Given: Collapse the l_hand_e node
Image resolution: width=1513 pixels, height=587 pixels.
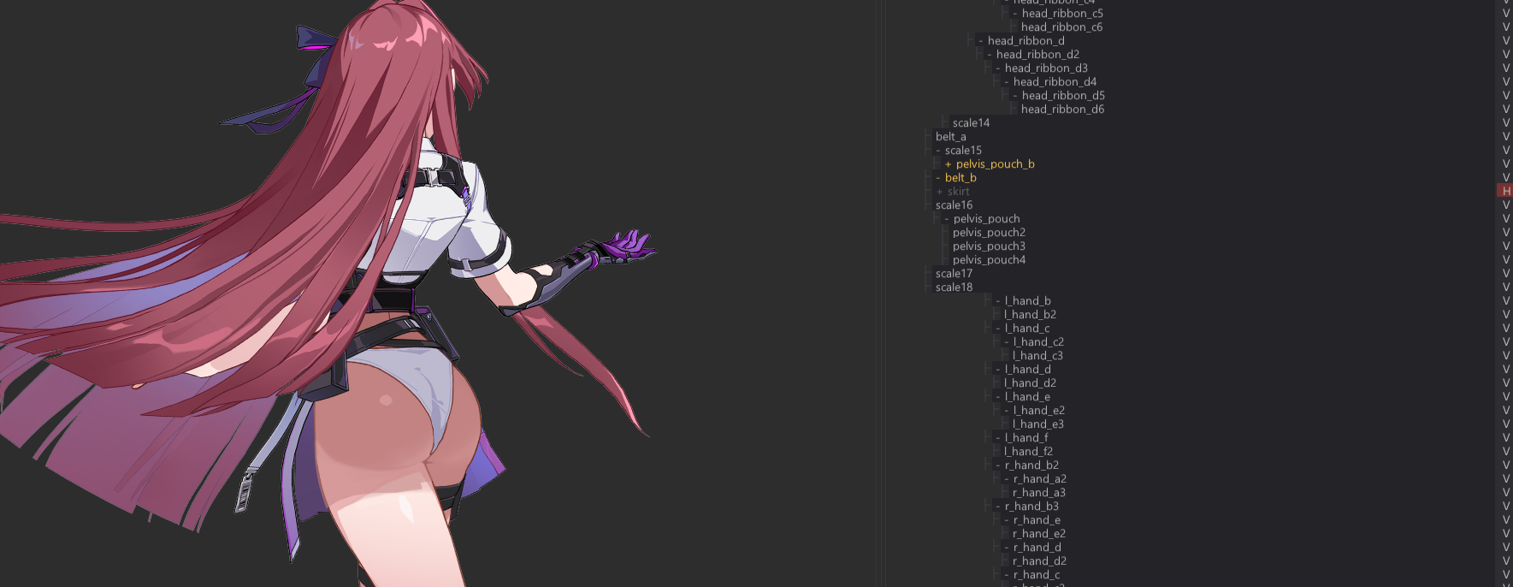Looking at the screenshot, I should pos(998,397).
